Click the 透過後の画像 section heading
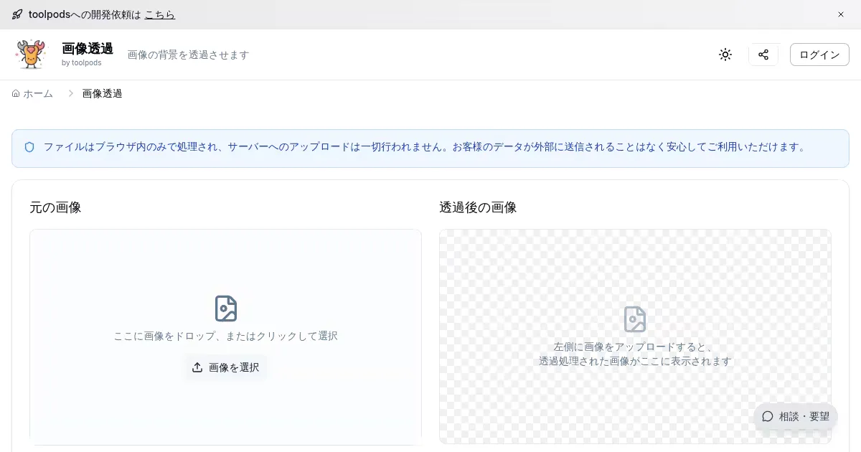Screen dimensions: 861x452 pyautogui.click(x=478, y=207)
